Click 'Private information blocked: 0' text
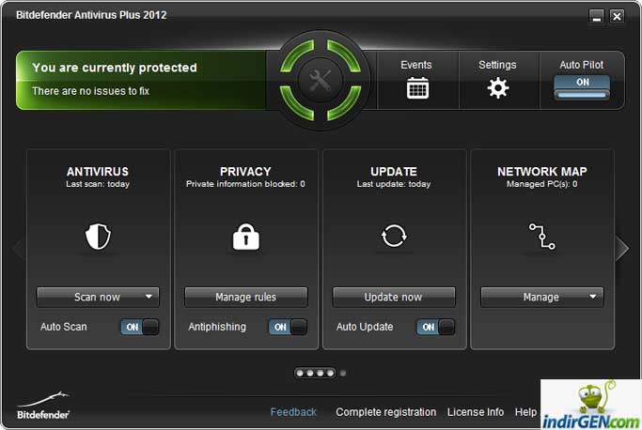This screenshot has width=642, height=430. click(245, 184)
